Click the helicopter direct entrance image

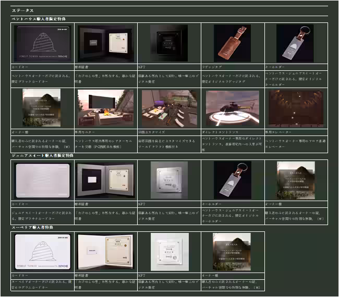(232, 108)
